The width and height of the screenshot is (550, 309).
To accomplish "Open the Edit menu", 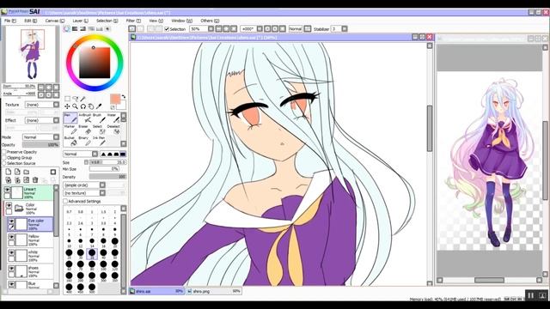I will click(x=31, y=21).
